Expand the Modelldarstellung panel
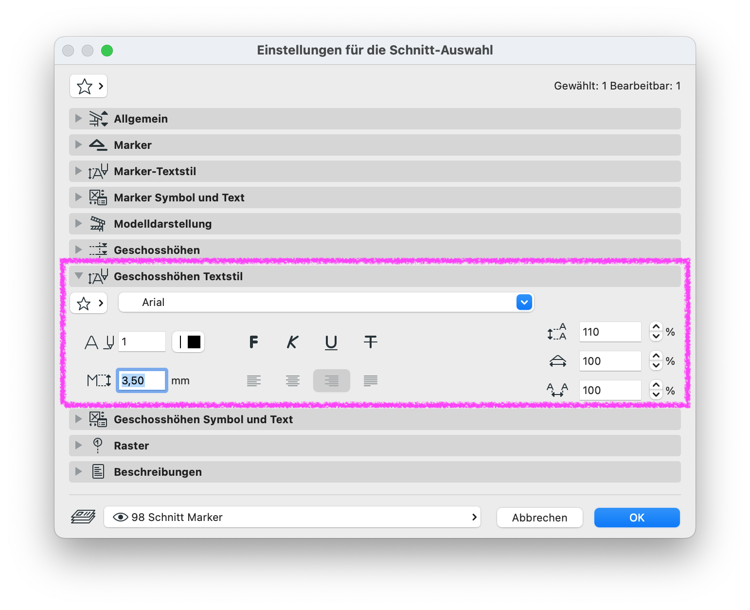This screenshot has width=750, height=610. (78, 223)
